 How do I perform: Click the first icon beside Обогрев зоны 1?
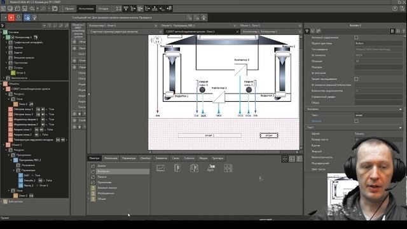tap(38, 109)
